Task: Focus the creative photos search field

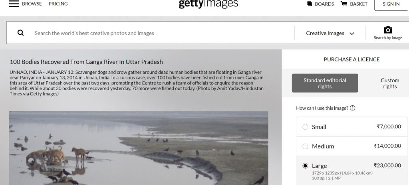Action: click(163, 33)
